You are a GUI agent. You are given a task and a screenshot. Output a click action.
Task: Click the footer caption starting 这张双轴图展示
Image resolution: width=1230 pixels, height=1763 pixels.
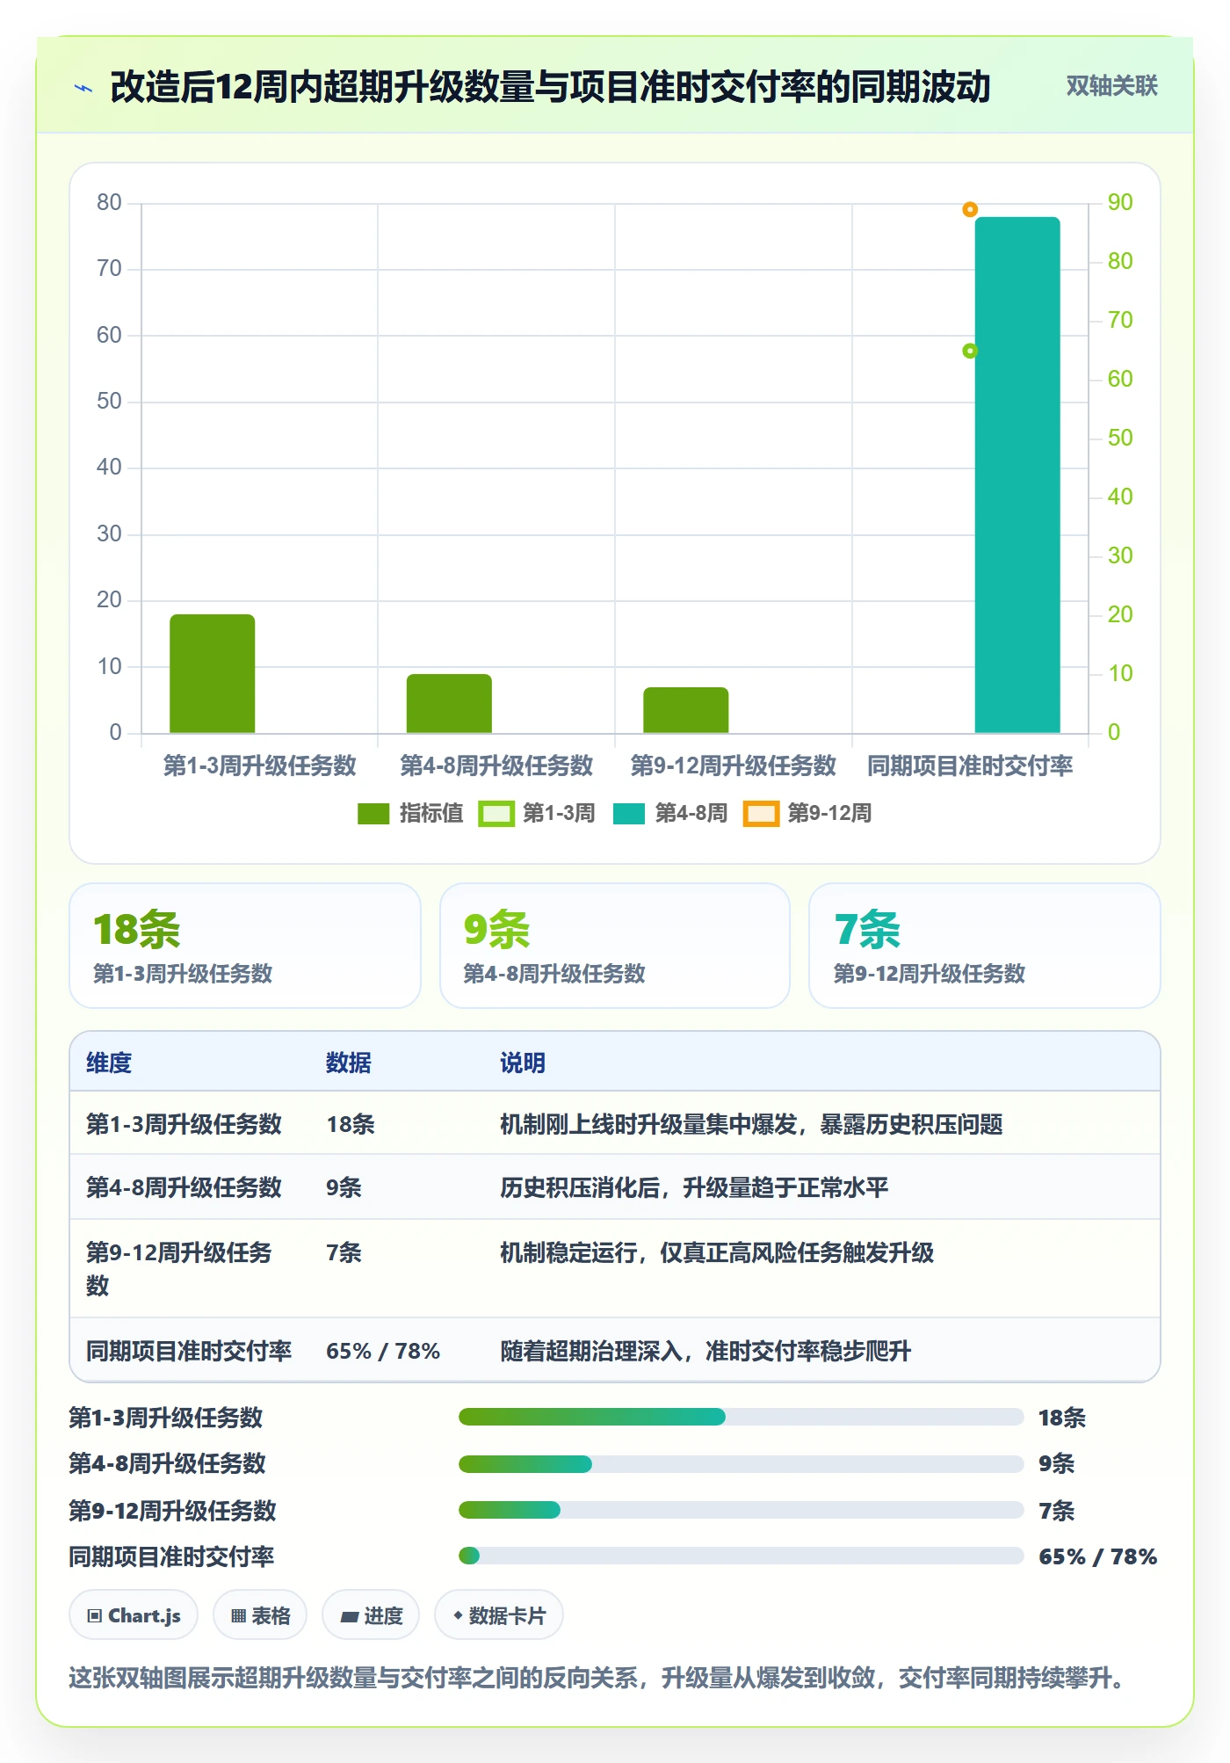pyautogui.click(x=598, y=1678)
